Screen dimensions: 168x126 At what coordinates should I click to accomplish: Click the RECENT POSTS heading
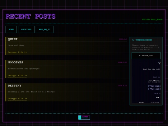(30, 16)
